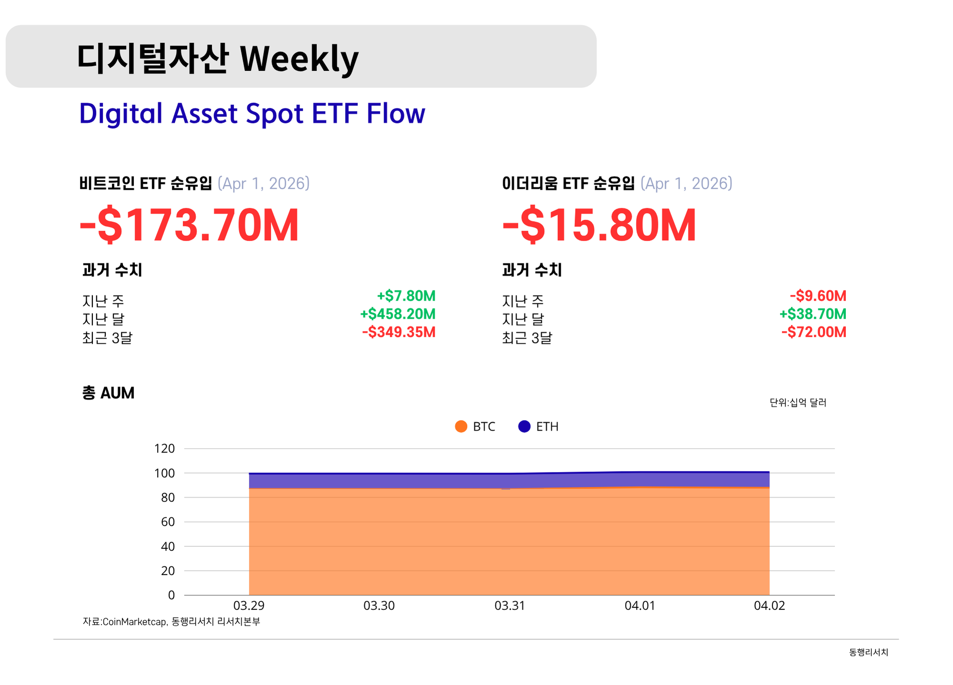Click the blue ETH legend dot
The width and height of the screenshot is (953, 685).
click(x=524, y=426)
